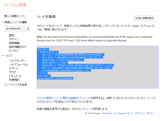Open プライバシー ポリシー footer link
Image resolution: width=166 pixels, height=121 pixels.
[144, 113]
